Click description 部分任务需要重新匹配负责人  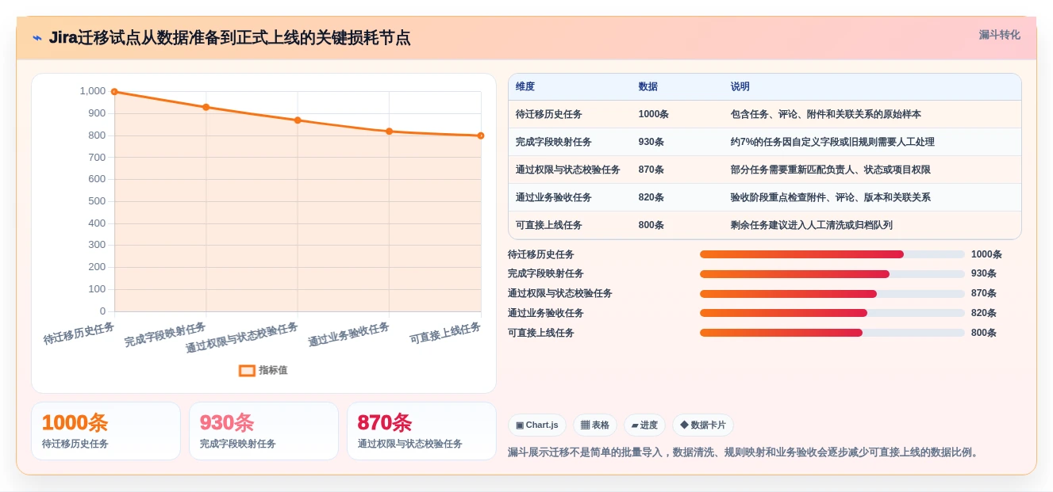point(831,170)
